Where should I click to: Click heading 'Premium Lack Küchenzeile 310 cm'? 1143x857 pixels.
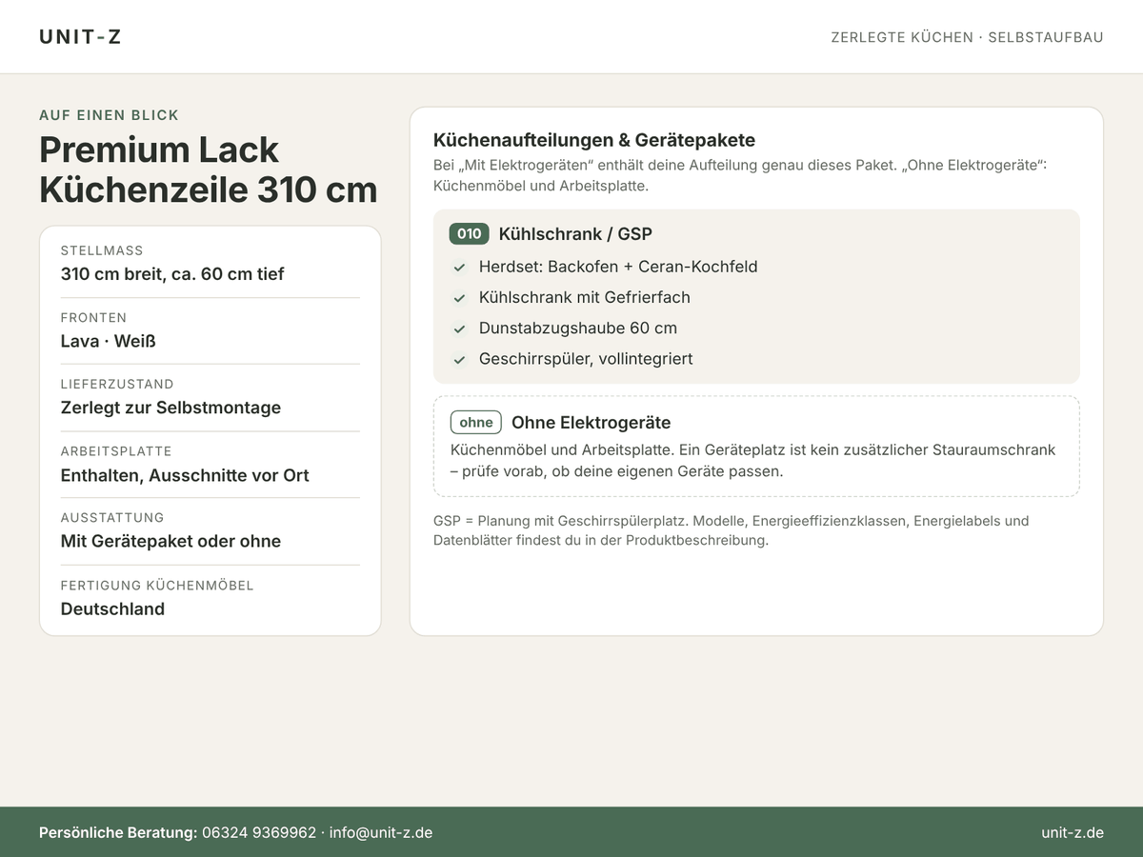point(209,169)
